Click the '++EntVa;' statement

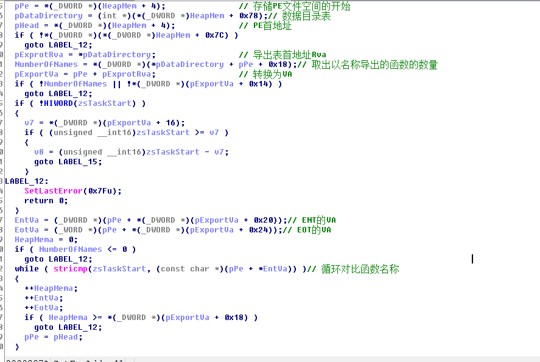pyautogui.click(x=44, y=298)
